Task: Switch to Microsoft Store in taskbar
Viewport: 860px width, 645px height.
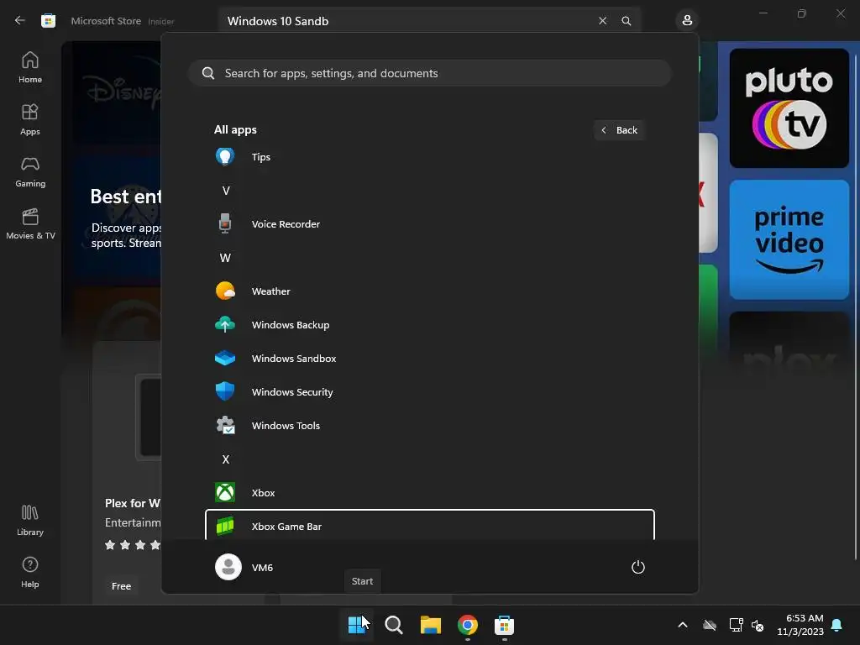Action: tap(504, 624)
